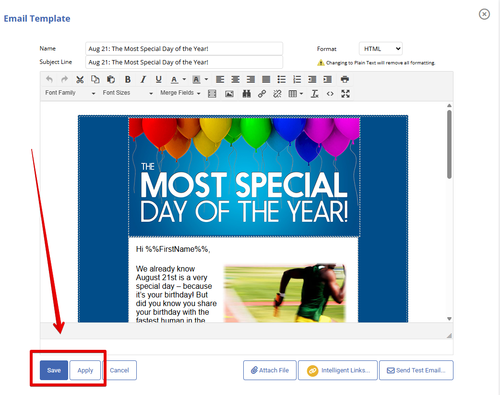This screenshot has width=500, height=395.
Task: Open the Font Sizes menu
Action: click(128, 93)
